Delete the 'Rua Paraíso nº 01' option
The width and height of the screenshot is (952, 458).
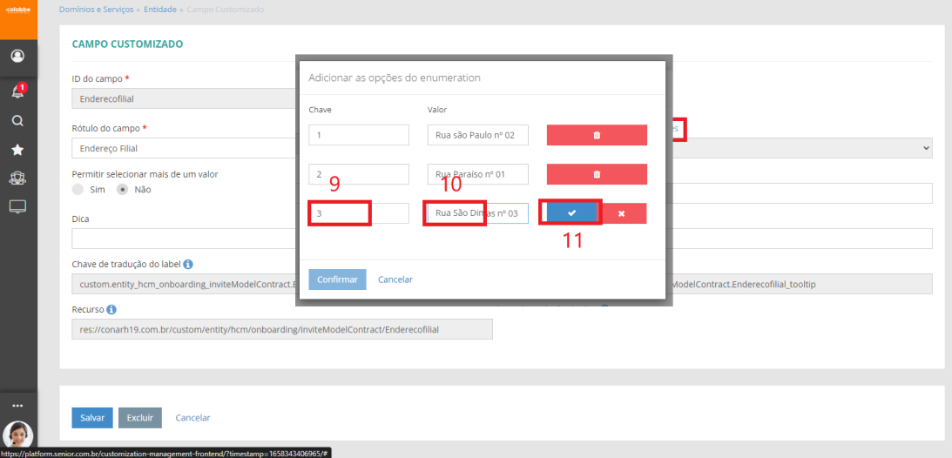[597, 174]
